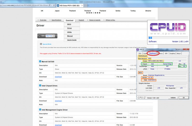Viewport: 192px width, 126px height.
Task: Choose Manual from the Download menu
Action: click(x=70, y=36)
